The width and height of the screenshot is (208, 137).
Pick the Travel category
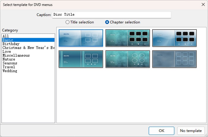9,67
